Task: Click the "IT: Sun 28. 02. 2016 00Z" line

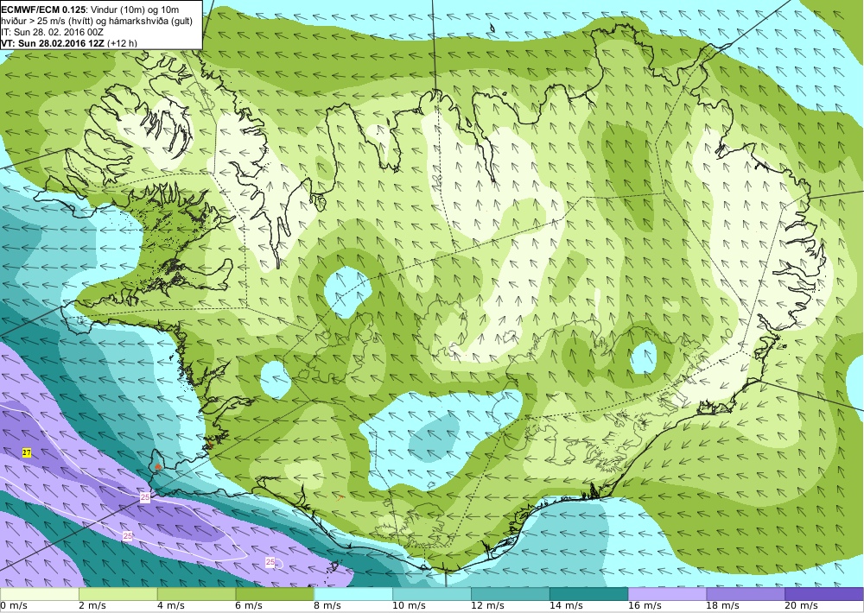Action: (53, 32)
